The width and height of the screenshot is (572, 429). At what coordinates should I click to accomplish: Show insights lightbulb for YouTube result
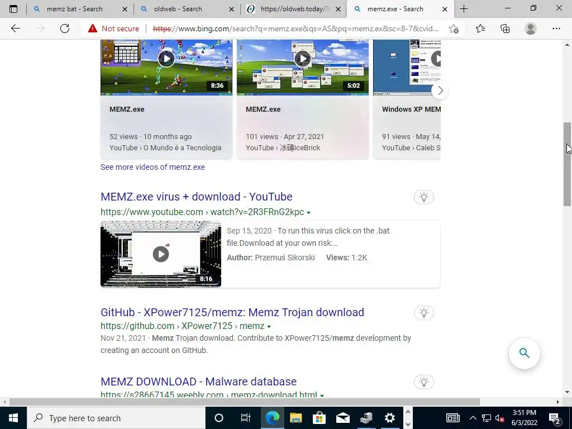point(423,197)
